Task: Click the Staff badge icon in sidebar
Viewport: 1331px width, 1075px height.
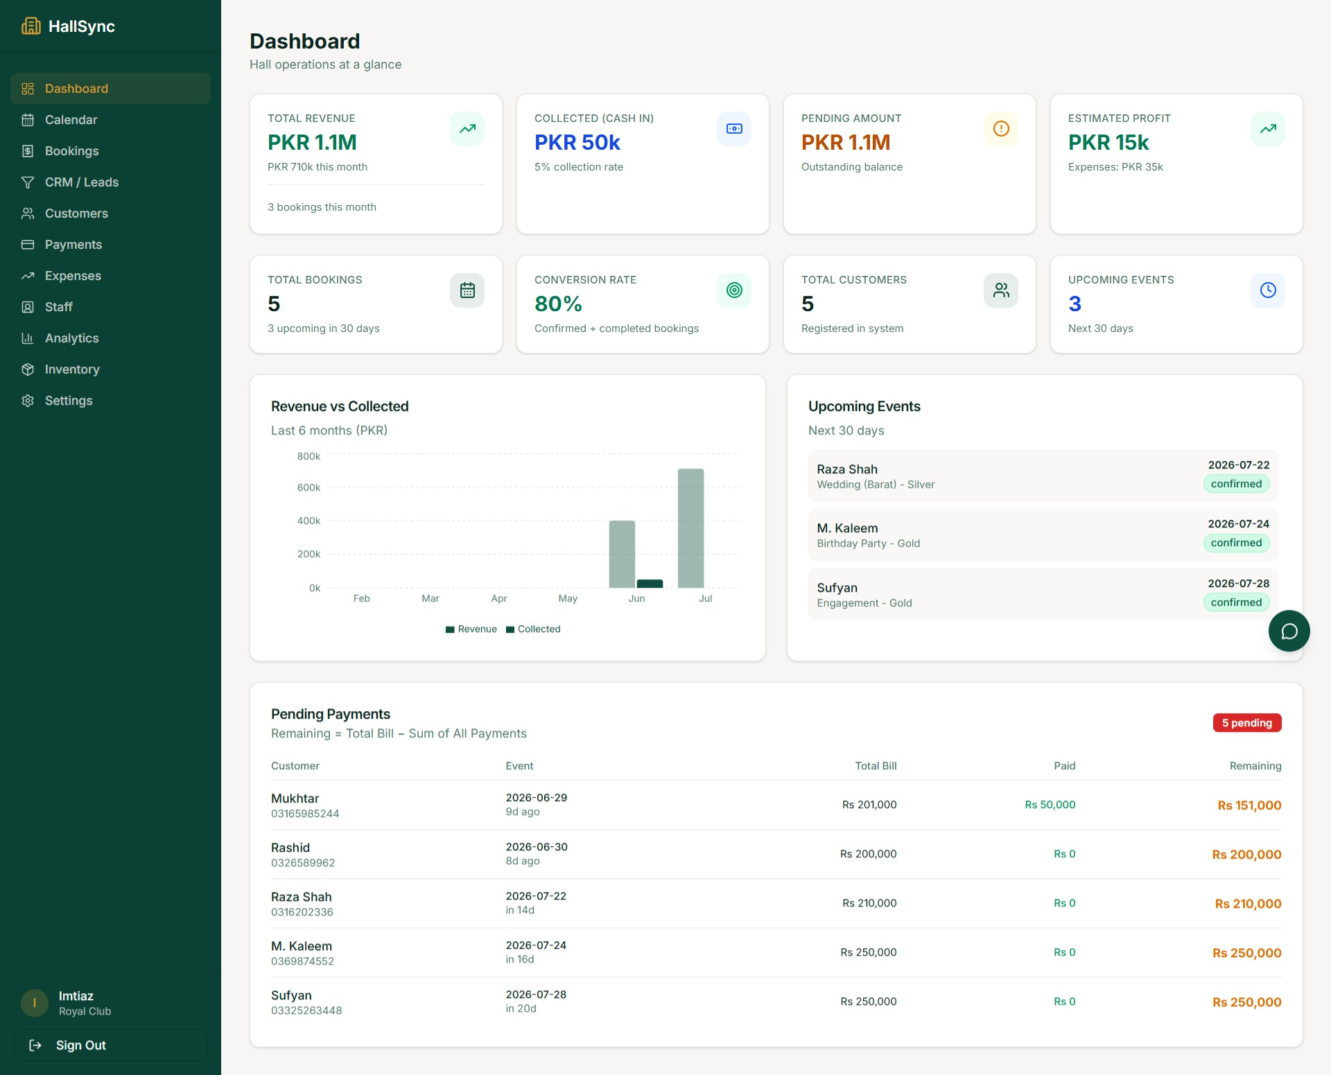Action: tap(28, 307)
